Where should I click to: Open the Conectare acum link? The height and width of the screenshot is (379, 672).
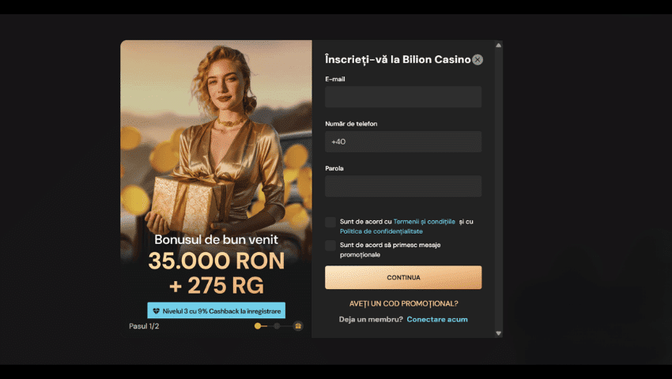[437, 320]
